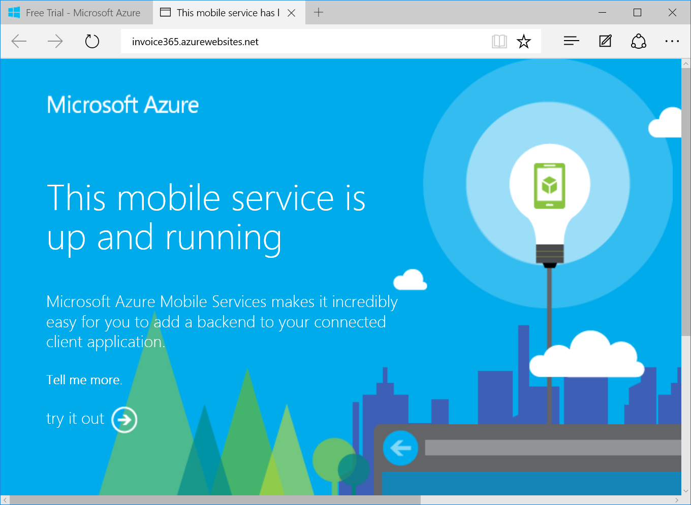
Task: Refresh the current page
Action: [92, 41]
